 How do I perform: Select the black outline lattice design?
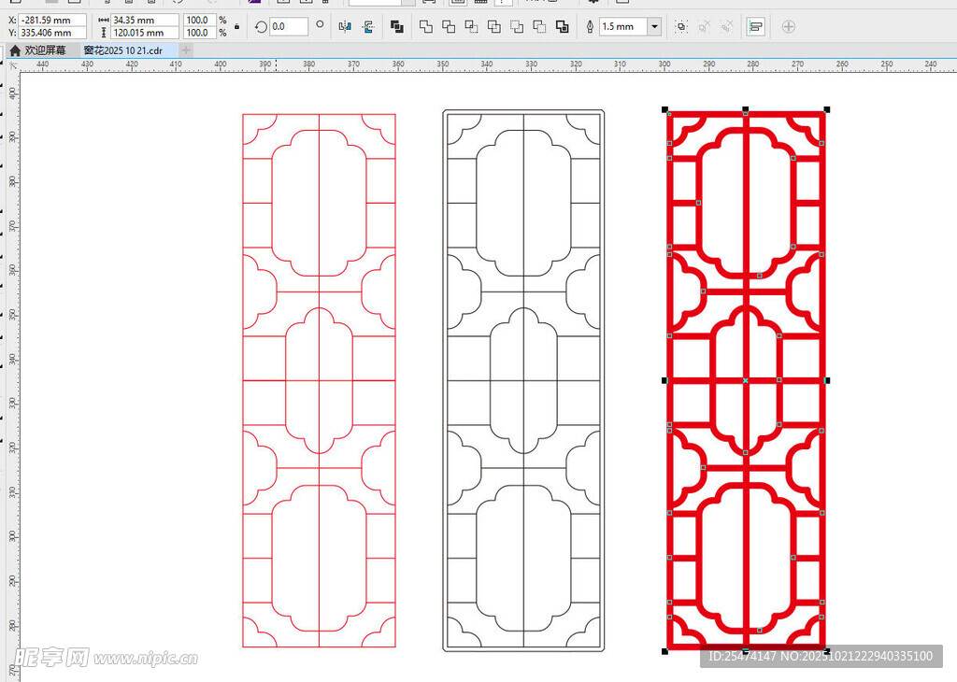point(523,380)
